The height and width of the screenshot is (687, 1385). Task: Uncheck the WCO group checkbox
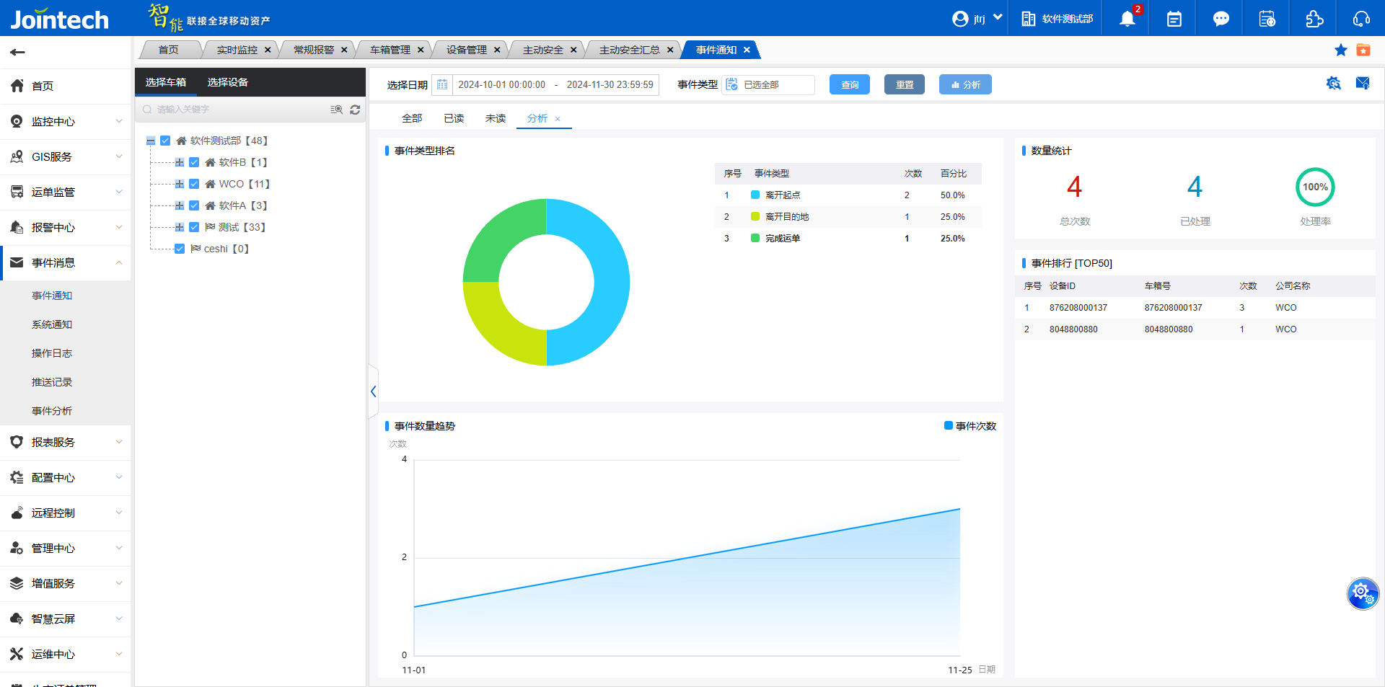click(194, 184)
